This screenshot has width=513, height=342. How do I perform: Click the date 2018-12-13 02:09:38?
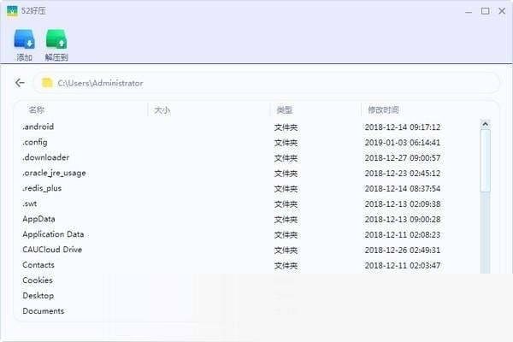[403, 203]
